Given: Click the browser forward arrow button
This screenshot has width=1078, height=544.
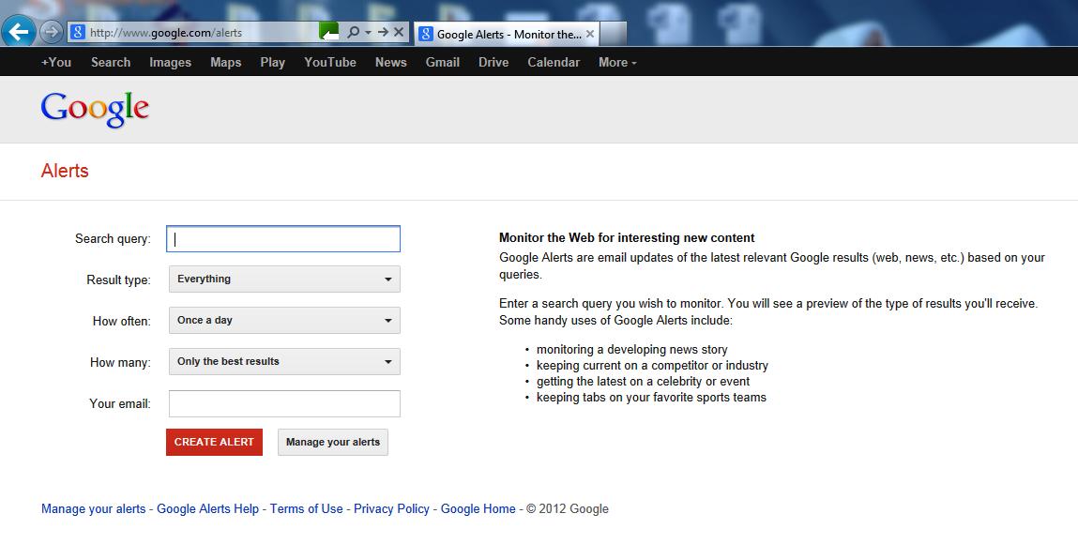Looking at the screenshot, I should 51,32.
